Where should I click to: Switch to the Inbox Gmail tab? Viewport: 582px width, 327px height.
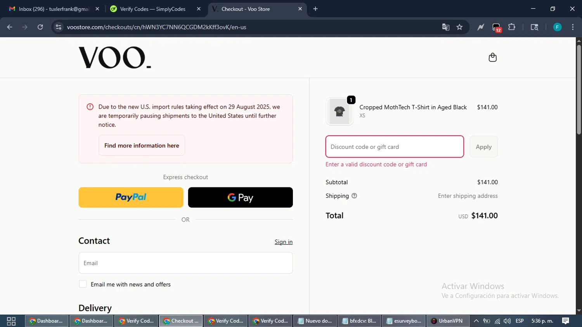54,9
